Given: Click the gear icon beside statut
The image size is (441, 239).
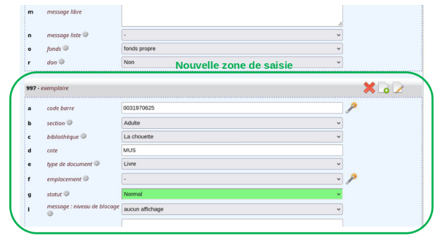Looking at the screenshot, I should [x=66, y=194].
